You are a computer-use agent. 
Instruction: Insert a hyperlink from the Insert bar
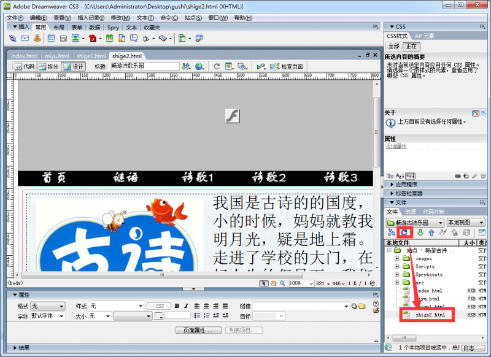[12, 39]
